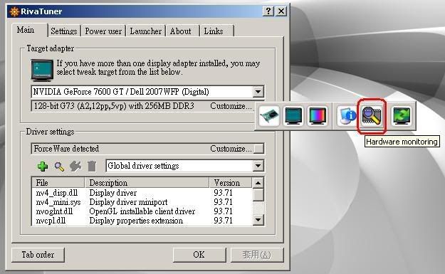Open the Global driver settings dropdown
The height and width of the screenshot is (274, 445).
(258, 166)
